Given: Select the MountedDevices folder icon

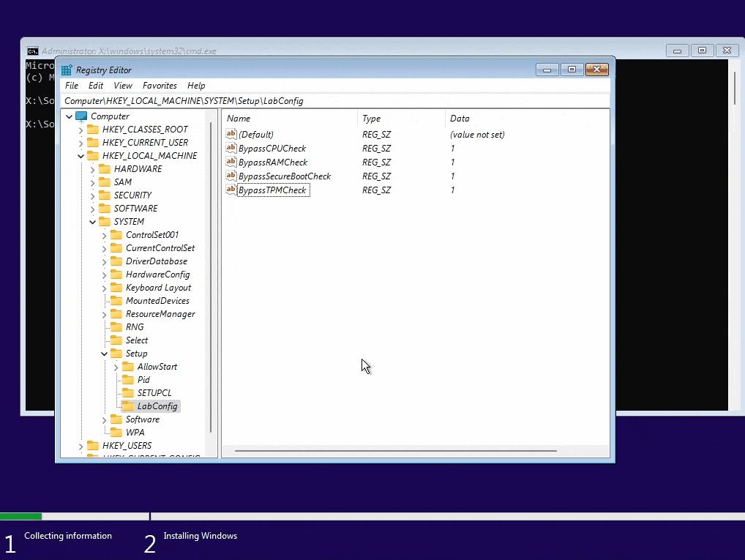Looking at the screenshot, I should (x=116, y=300).
